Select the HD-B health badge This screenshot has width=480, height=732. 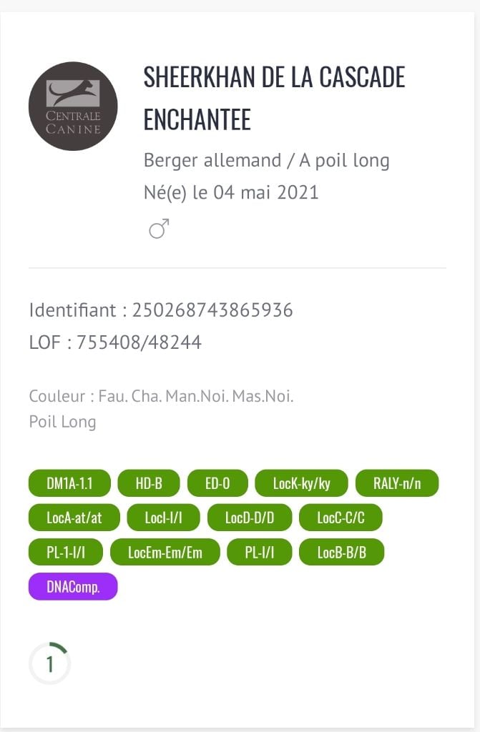149,483
